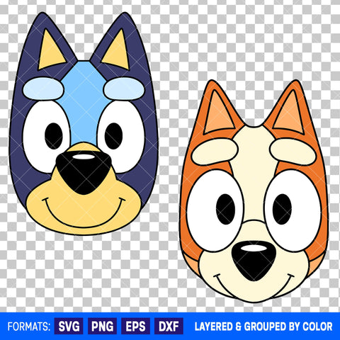
Task: Click the PNG format badge
Action: (x=102, y=327)
